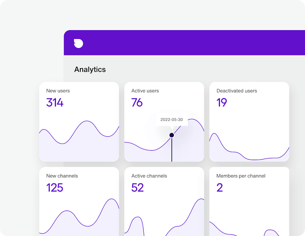Select the dark data point on Active users chart
Image resolution: width=305 pixels, height=236 pixels.
click(x=171, y=135)
